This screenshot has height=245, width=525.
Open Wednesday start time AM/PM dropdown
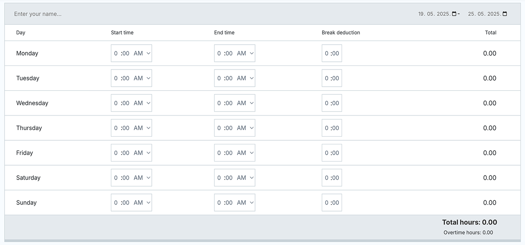(x=142, y=103)
